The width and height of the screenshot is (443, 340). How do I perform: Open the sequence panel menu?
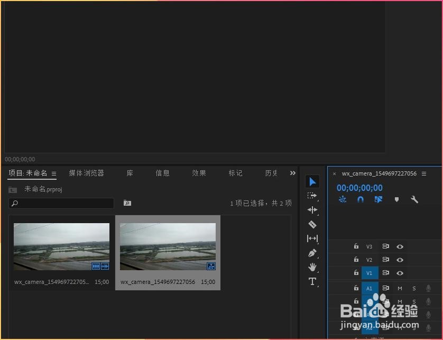pyautogui.click(x=424, y=173)
